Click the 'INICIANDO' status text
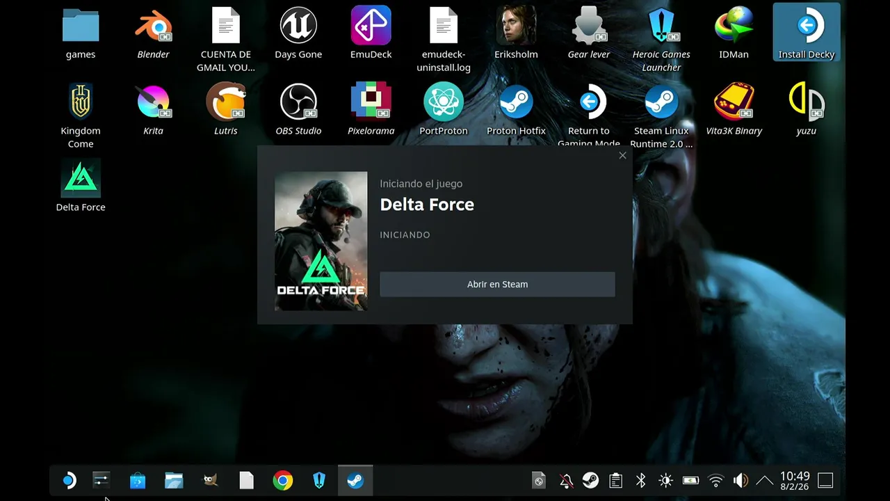The height and width of the screenshot is (501, 890). (x=405, y=234)
